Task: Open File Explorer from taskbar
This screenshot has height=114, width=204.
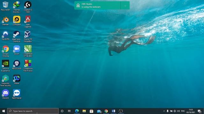Action: [84, 111]
